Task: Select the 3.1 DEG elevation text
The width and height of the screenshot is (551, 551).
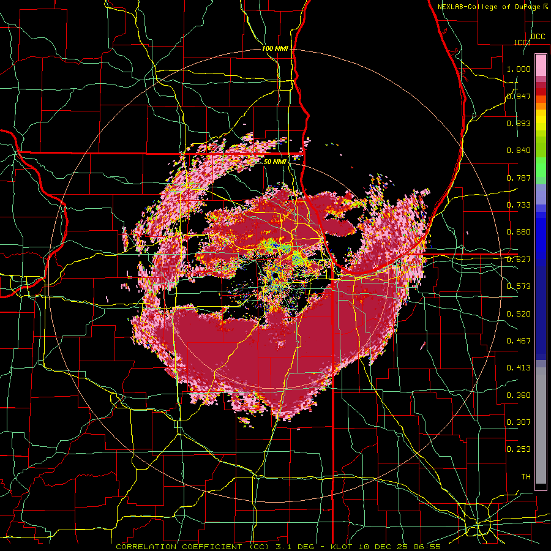Action: [x=294, y=547]
